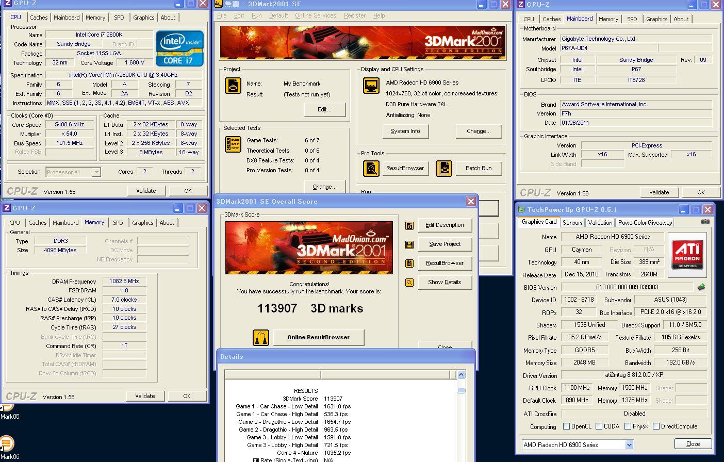Click the Edit Description icon in score dialog
This screenshot has width=724, height=462.
tap(409, 225)
